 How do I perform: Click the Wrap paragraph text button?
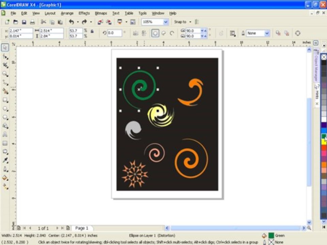(x=233, y=33)
